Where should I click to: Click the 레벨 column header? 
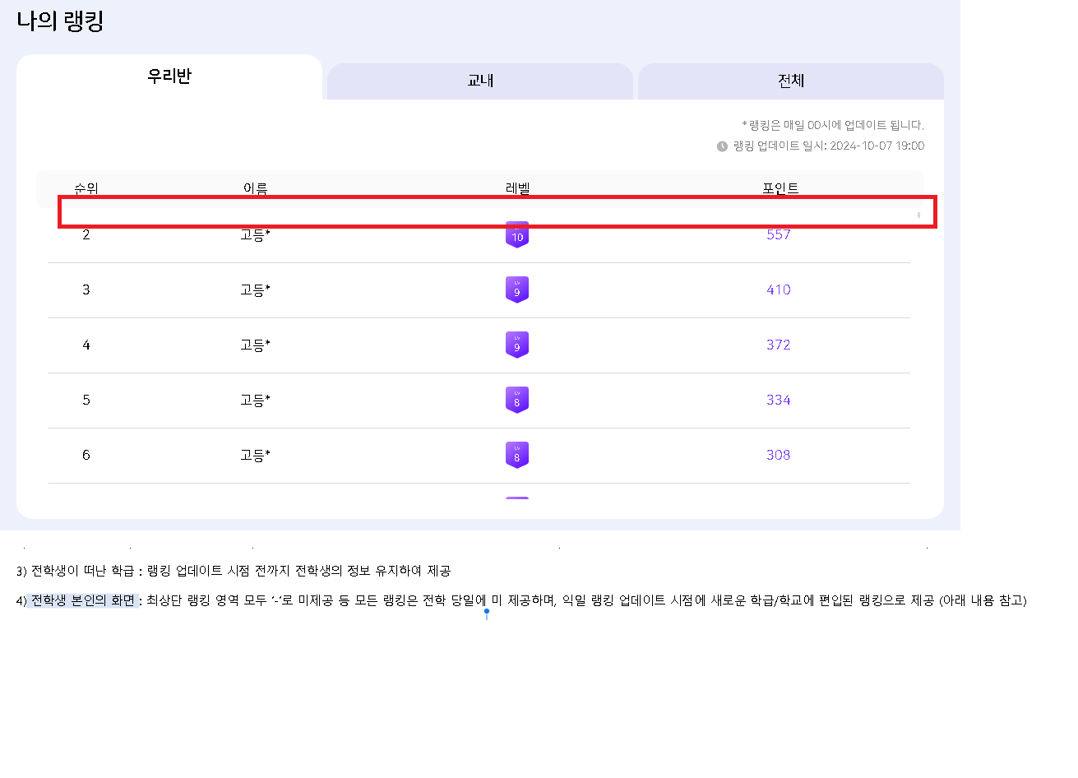click(x=517, y=188)
